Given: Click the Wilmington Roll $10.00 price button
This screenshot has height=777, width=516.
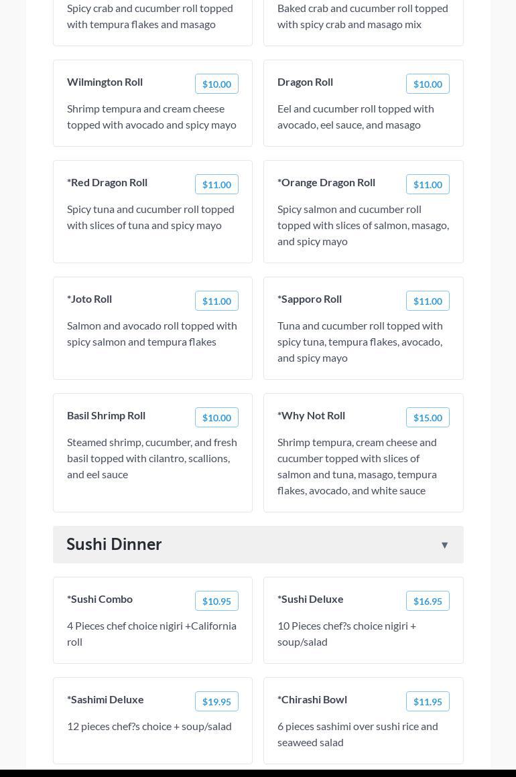Looking at the screenshot, I should [216, 84].
